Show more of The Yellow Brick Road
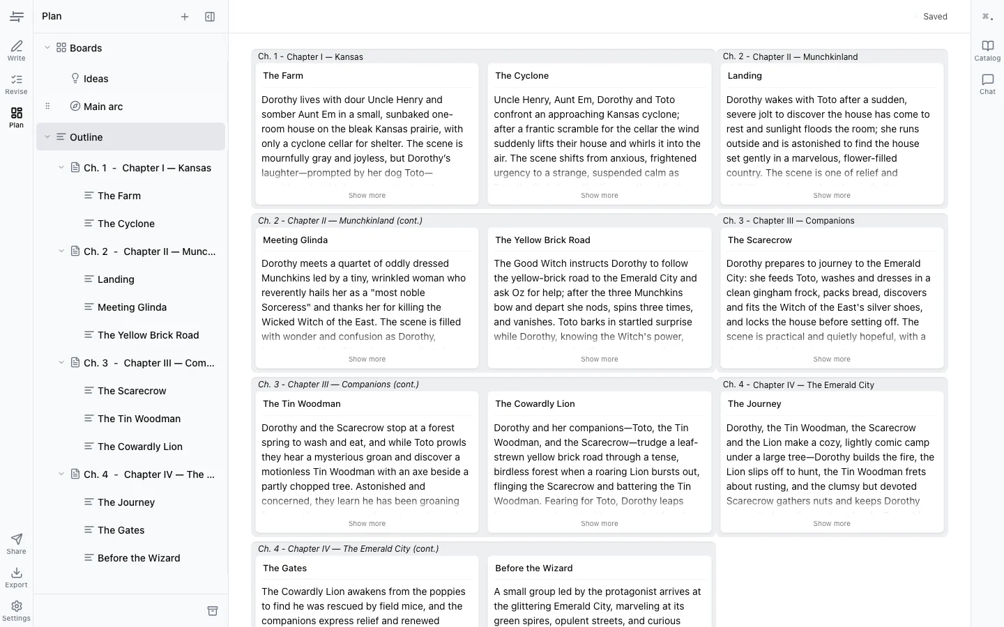1004x627 pixels. pyautogui.click(x=599, y=359)
